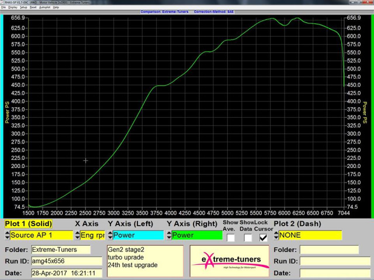Click the arrows left of Plot 2 NONE
This screenshot has width=374, height=280.
[x=276, y=236]
